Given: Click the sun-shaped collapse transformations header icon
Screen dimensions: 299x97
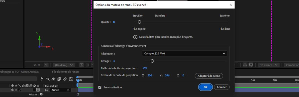Looking at the screenshot, I should point(16,86).
